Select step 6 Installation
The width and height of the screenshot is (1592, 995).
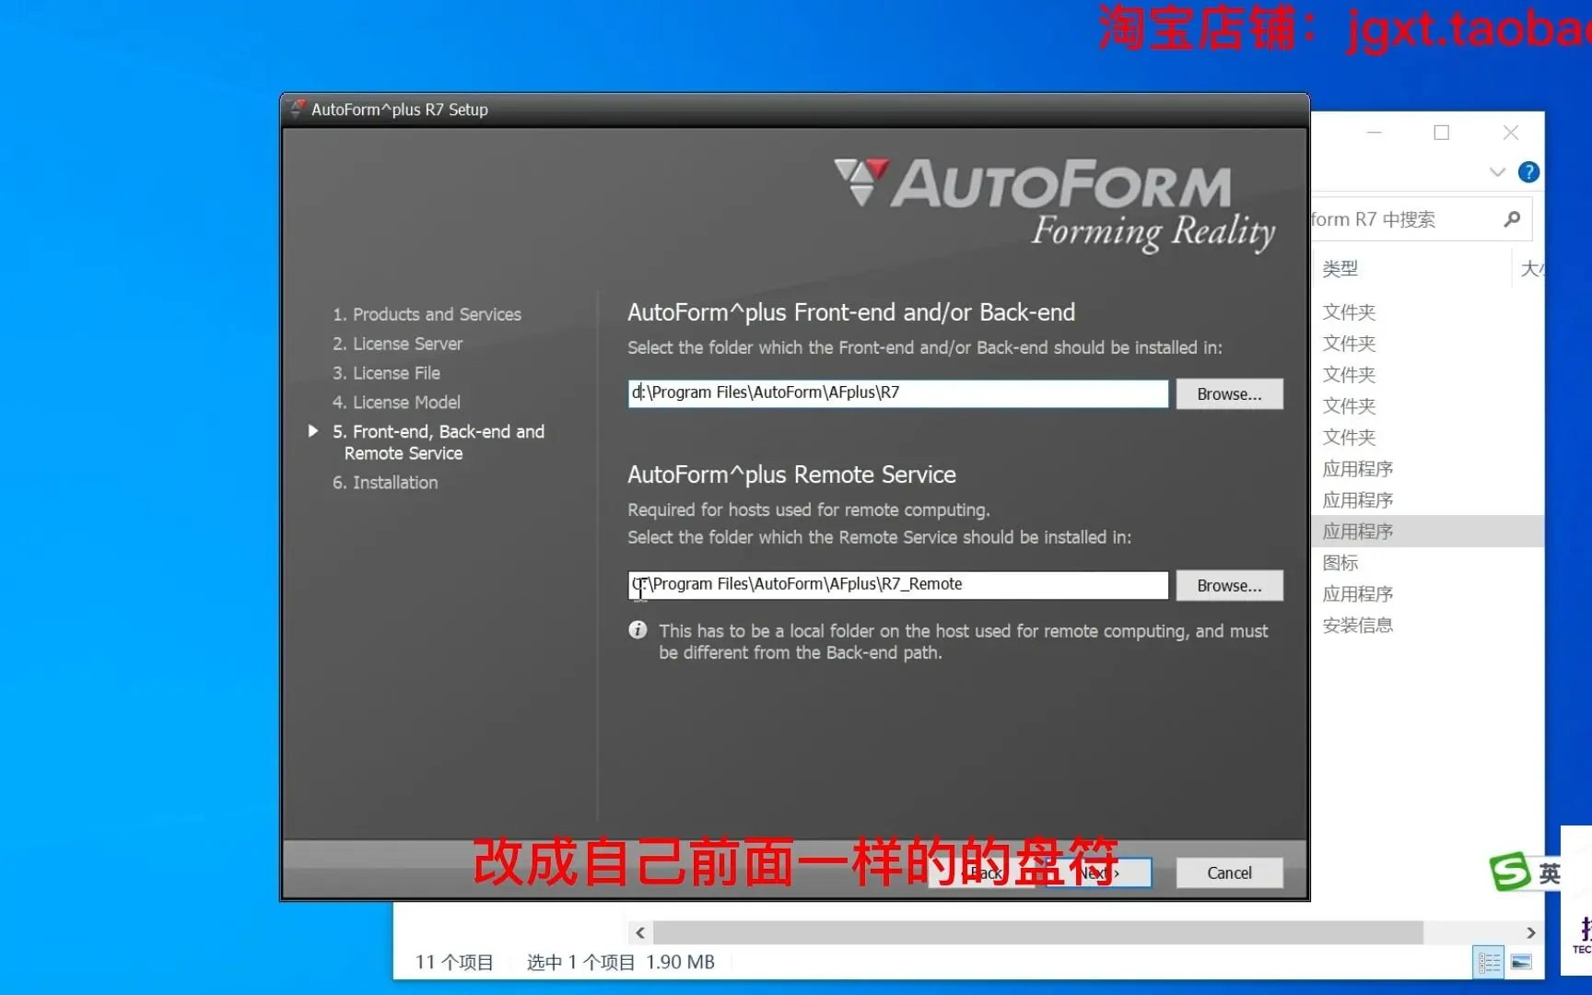[x=385, y=483]
